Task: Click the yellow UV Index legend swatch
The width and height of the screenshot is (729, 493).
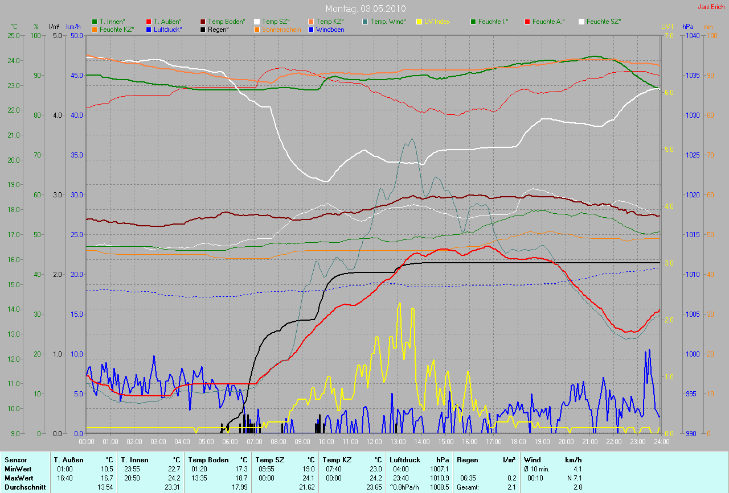Action: 419,22
